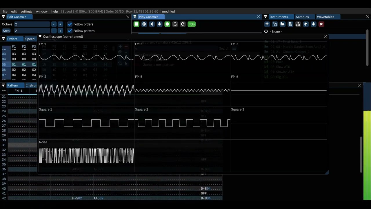Click the '++' pattern channel expand button

point(4,91)
